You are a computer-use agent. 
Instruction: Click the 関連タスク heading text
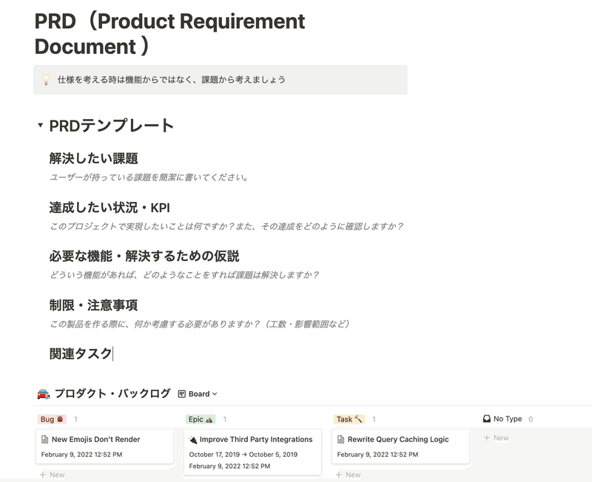click(81, 354)
